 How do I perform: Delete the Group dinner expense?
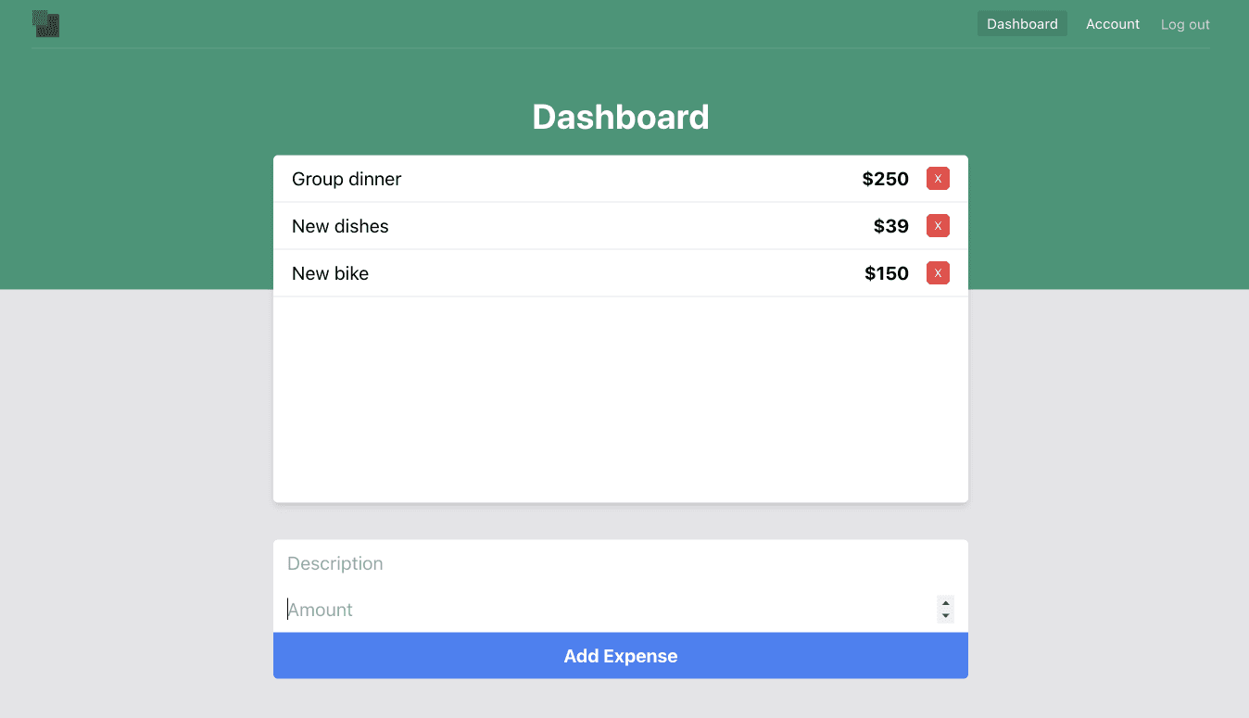pos(937,178)
